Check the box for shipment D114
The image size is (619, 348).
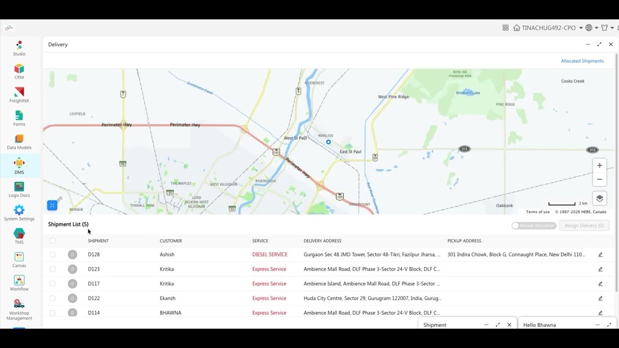coord(52,313)
